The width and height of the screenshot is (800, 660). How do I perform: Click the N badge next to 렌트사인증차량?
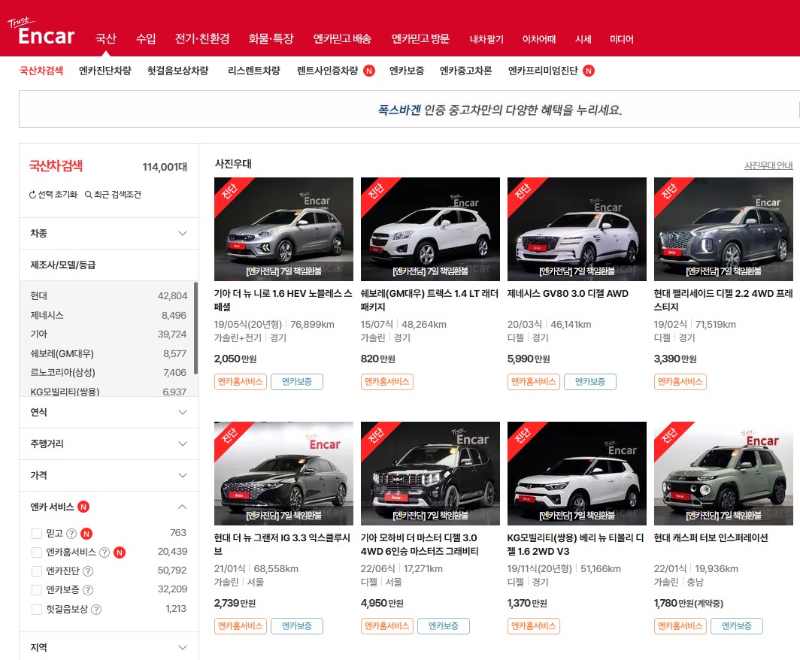click(369, 71)
